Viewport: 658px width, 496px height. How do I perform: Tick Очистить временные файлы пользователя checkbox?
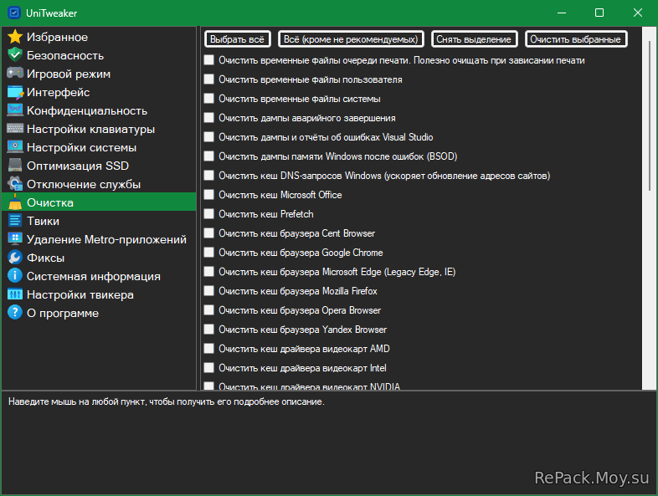point(209,79)
